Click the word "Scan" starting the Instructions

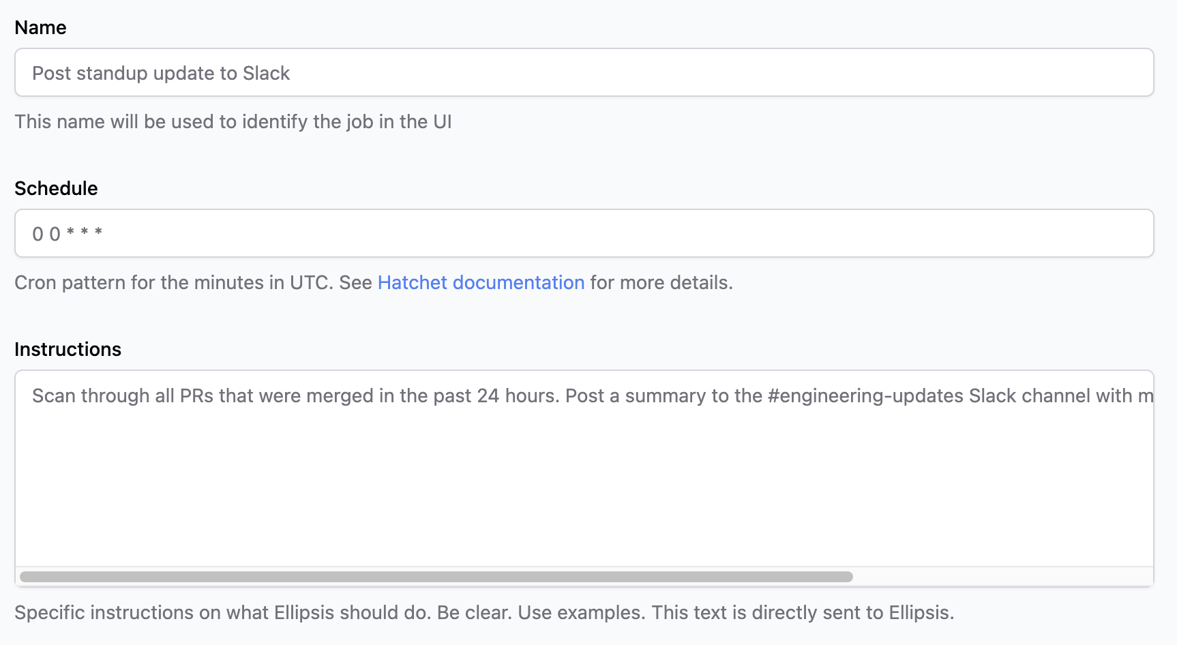[53, 395]
